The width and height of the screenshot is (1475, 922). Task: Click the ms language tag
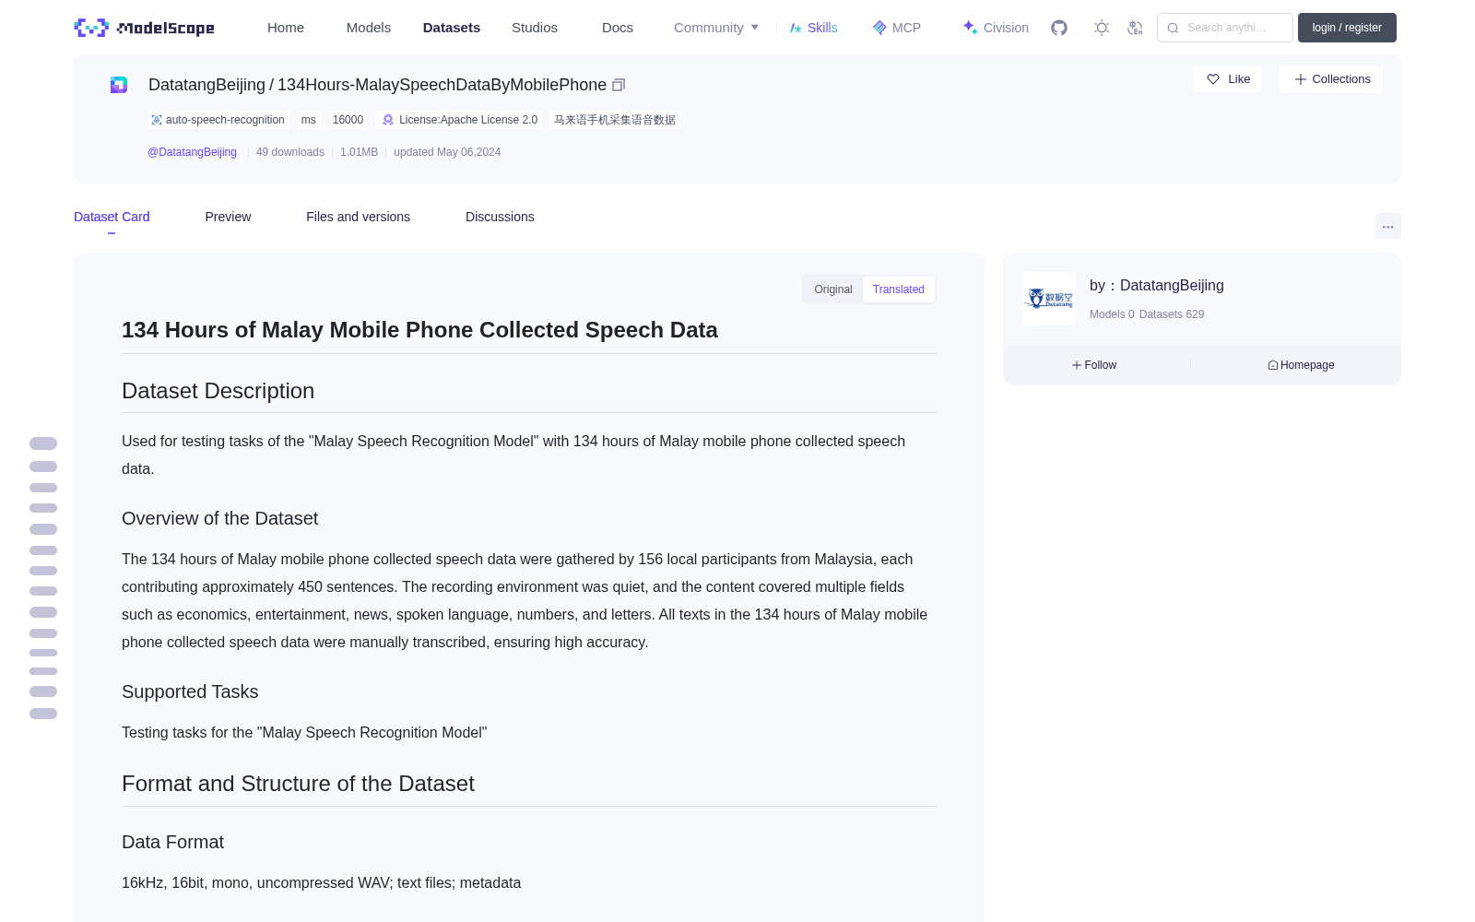pyautogui.click(x=308, y=120)
